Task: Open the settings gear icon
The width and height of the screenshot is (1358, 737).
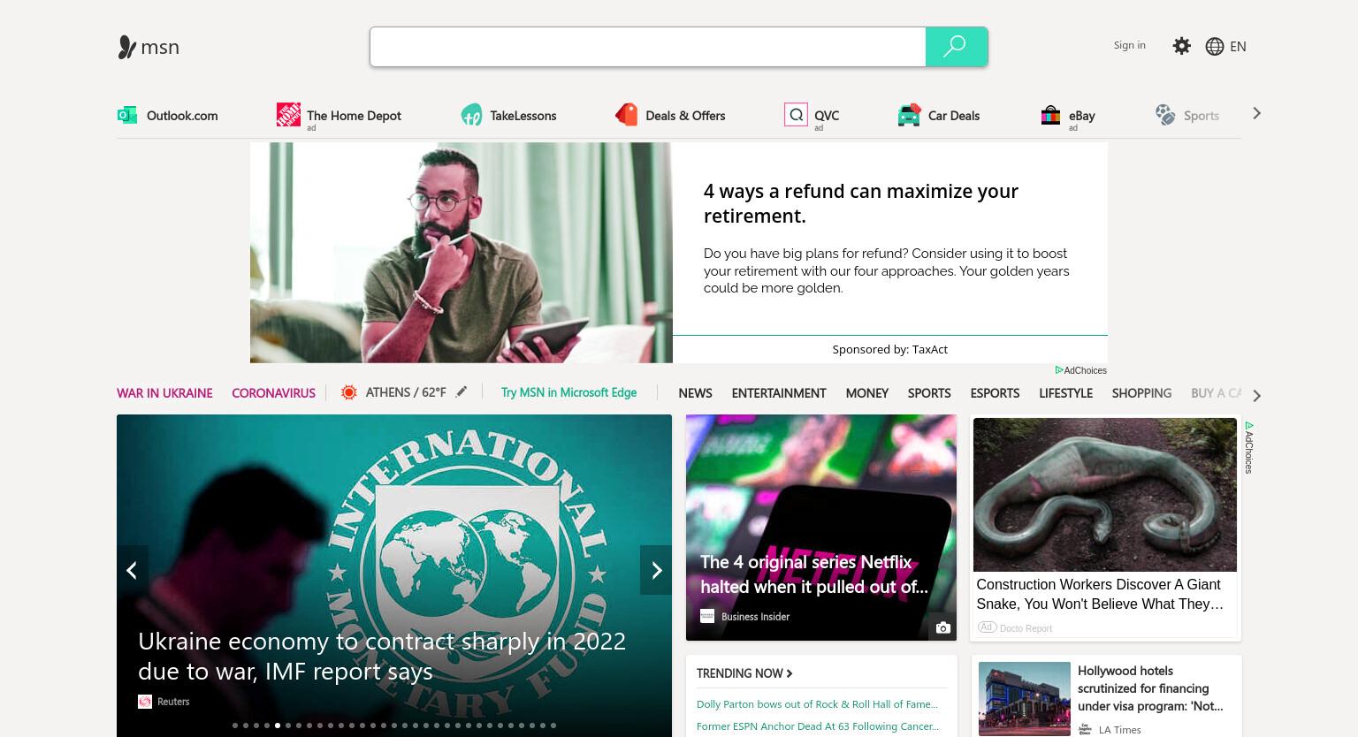Action: coord(1181,46)
